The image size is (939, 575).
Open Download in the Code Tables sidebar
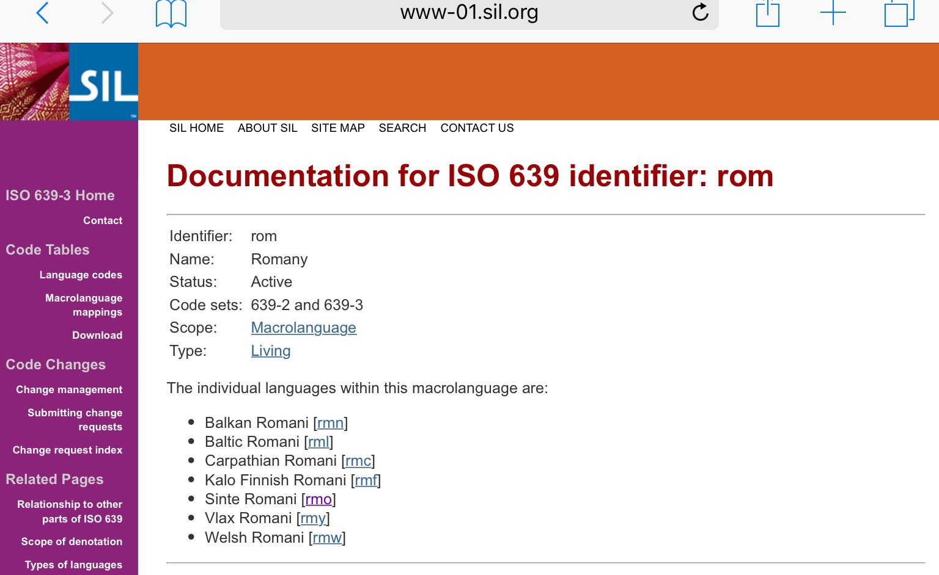tap(97, 335)
